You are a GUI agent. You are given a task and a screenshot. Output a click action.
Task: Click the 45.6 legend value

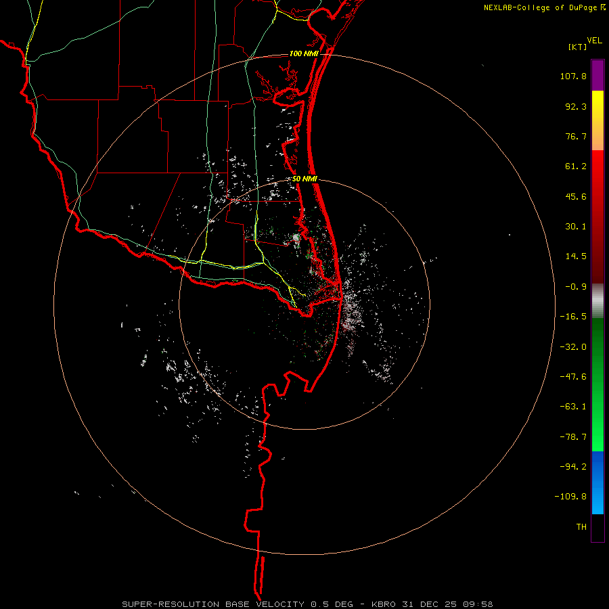point(576,196)
